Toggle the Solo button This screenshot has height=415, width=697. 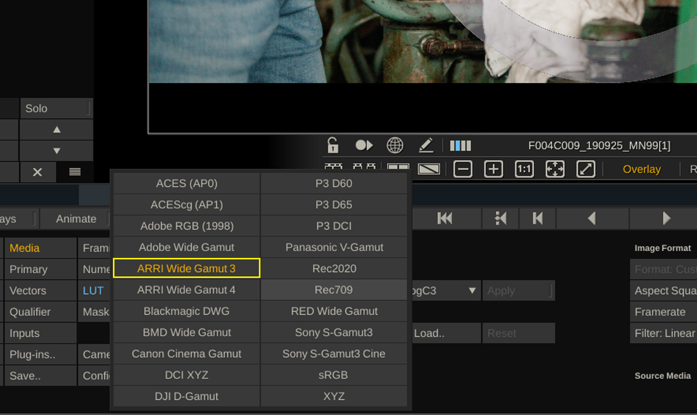click(x=57, y=108)
